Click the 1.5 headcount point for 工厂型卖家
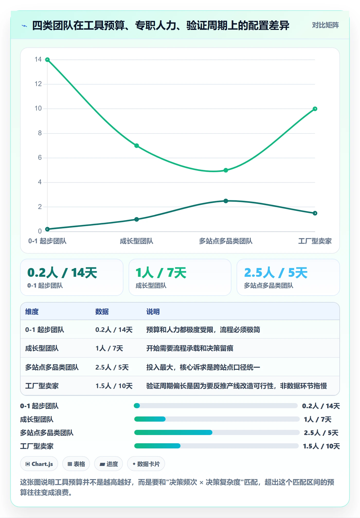 pos(315,213)
